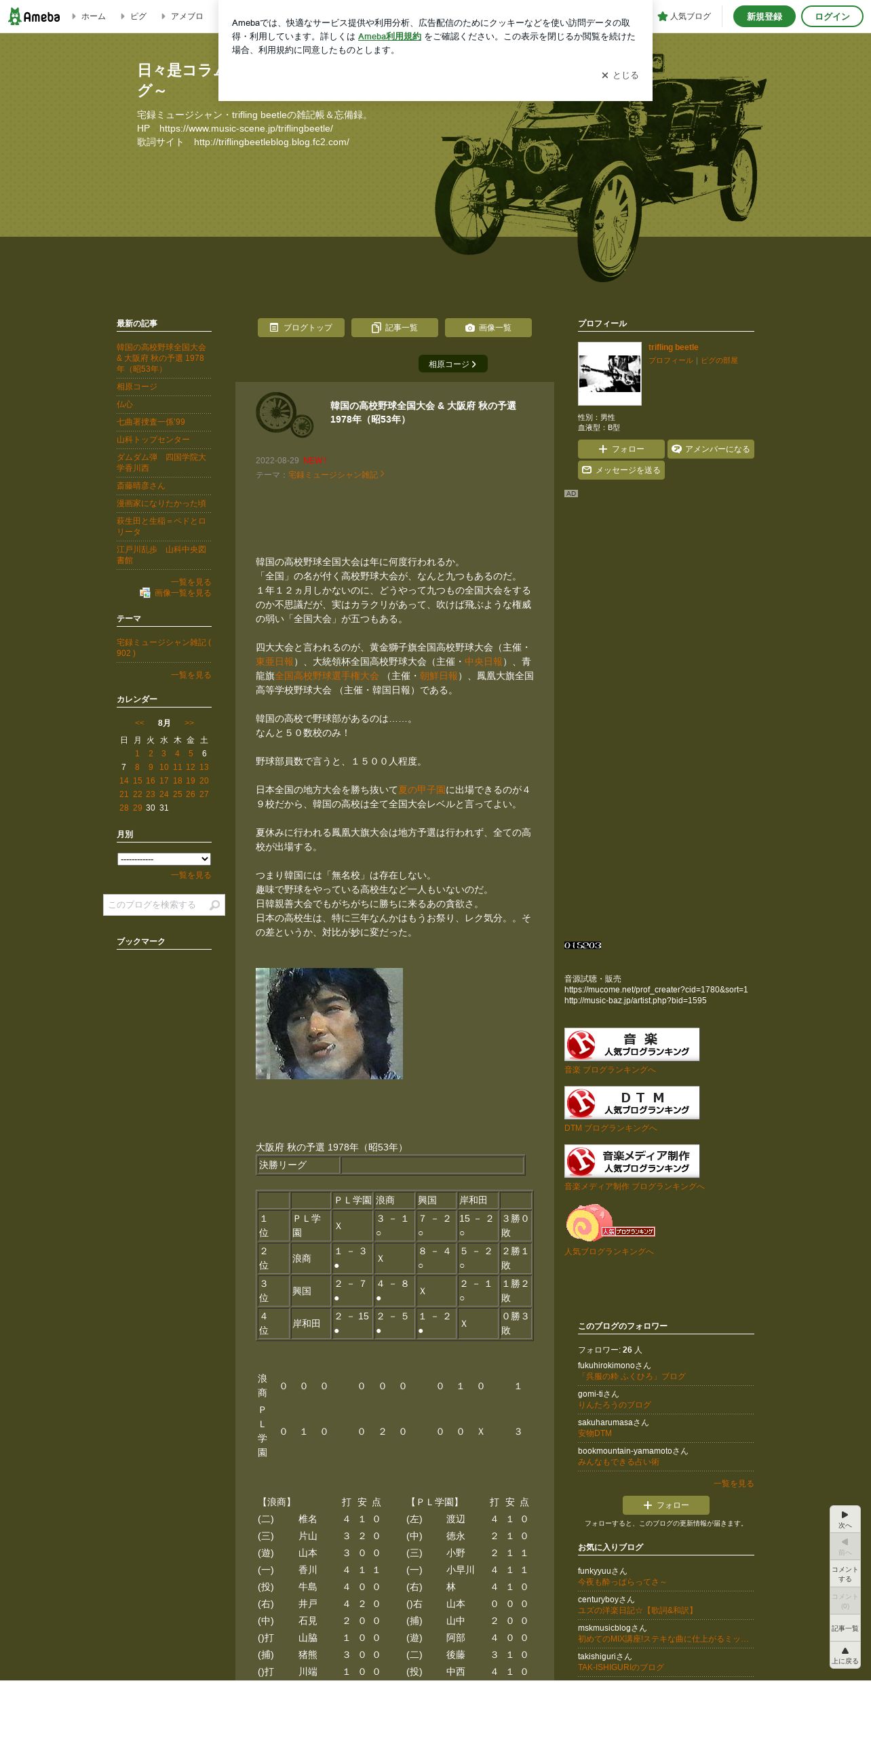Open テーマ 一覧を見る link
This screenshot has width=871, height=1742.
(x=191, y=675)
